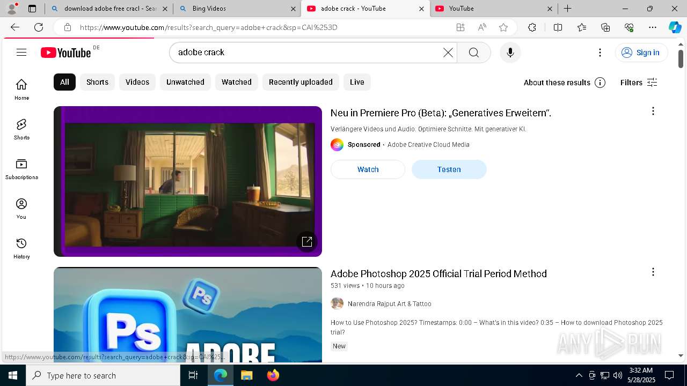Open Subscriptions in the sidebar
The image size is (687, 386).
point(21,169)
